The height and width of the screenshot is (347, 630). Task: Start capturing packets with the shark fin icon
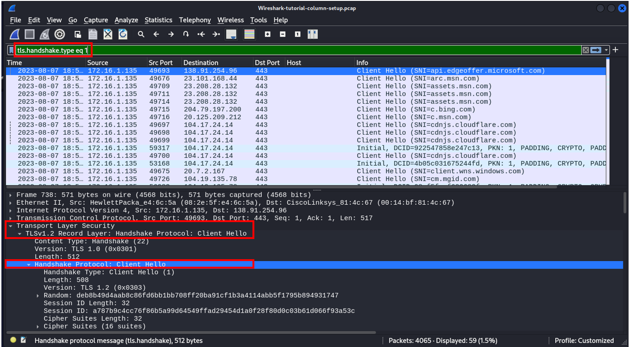tap(15, 34)
